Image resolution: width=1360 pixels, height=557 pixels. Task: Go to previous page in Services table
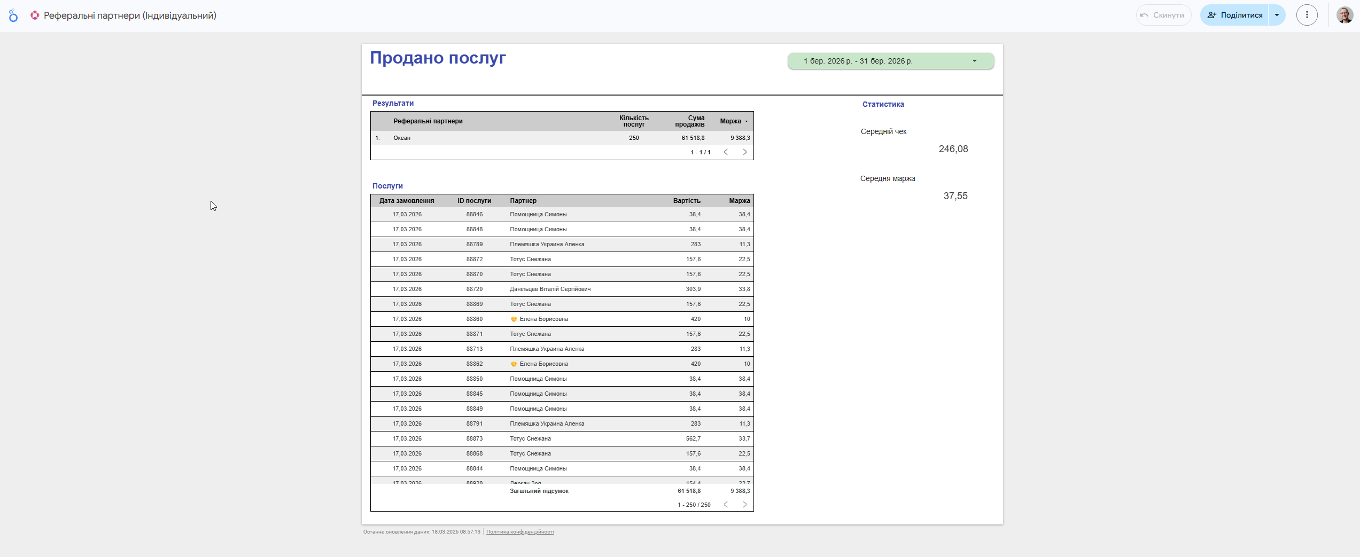pyautogui.click(x=726, y=505)
